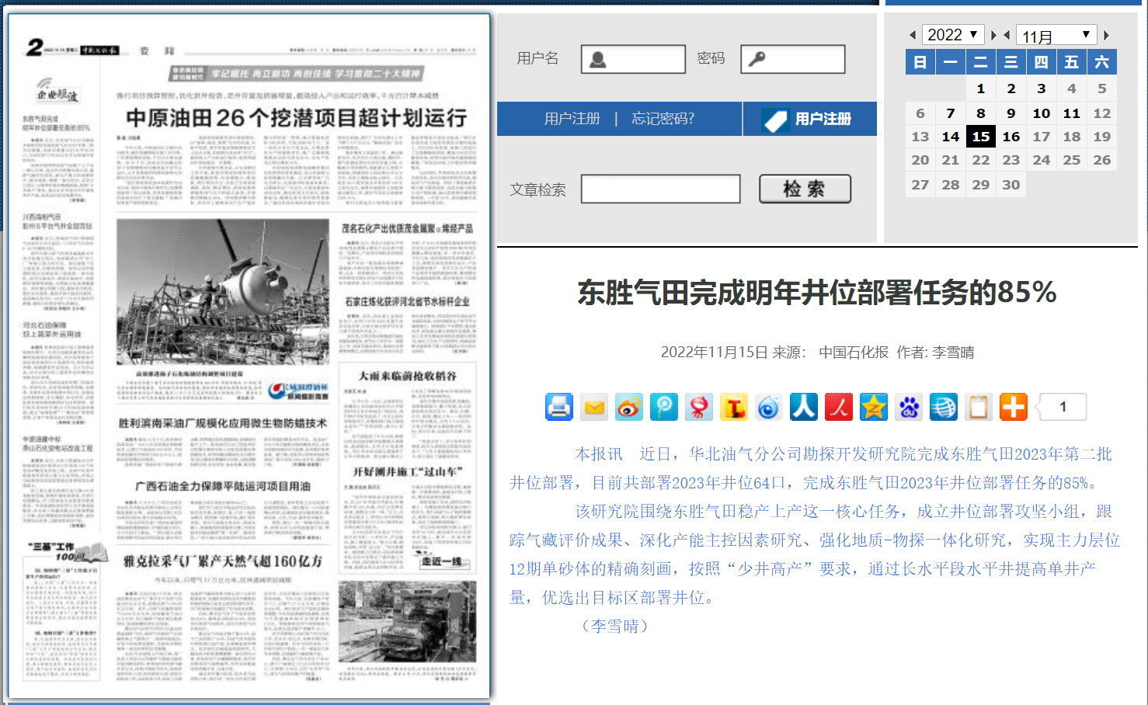Go to previous year using the left arrow
The image size is (1148, 705).
click(x=912, y=36)
